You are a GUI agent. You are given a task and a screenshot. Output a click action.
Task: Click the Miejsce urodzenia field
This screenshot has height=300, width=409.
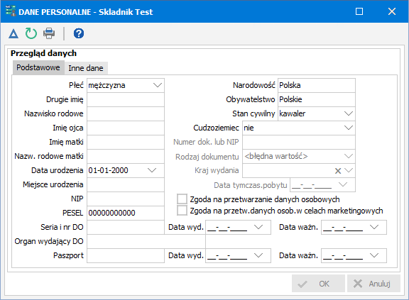[x=126, y=184]
